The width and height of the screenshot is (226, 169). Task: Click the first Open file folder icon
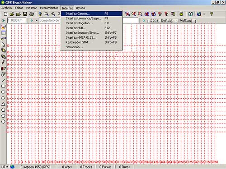(12, 14)
